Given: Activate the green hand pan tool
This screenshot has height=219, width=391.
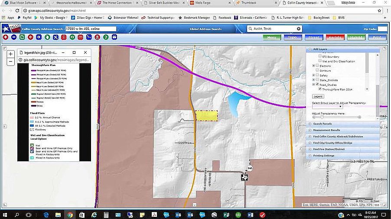Looking at the screenshot, I should coord(47,37).
